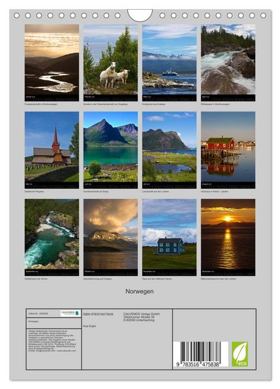Click the Calvendo logo in info box

(70, 313)
